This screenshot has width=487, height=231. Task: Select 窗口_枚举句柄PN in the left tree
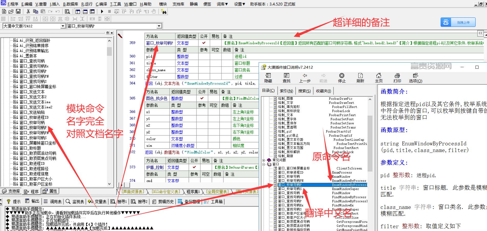click(x=34, y=133)
